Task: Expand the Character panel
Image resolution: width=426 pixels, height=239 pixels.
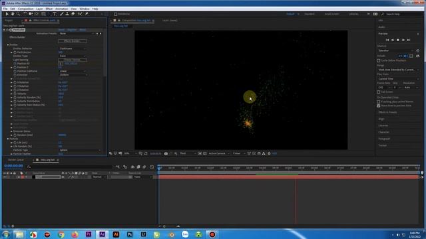Action: [x=384, y=132]
